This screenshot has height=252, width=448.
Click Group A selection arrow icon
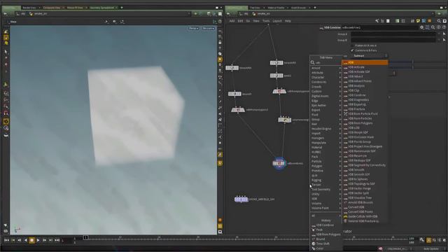(444, 34)
